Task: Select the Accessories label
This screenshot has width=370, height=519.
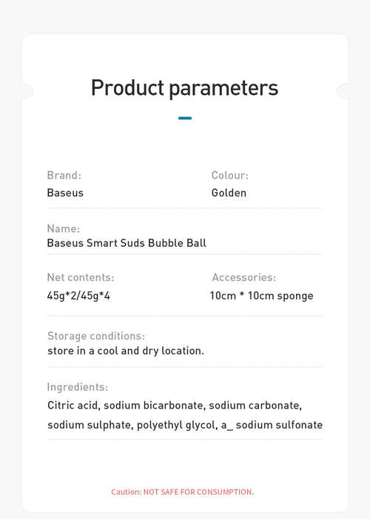Action: [x=243, y=277]
